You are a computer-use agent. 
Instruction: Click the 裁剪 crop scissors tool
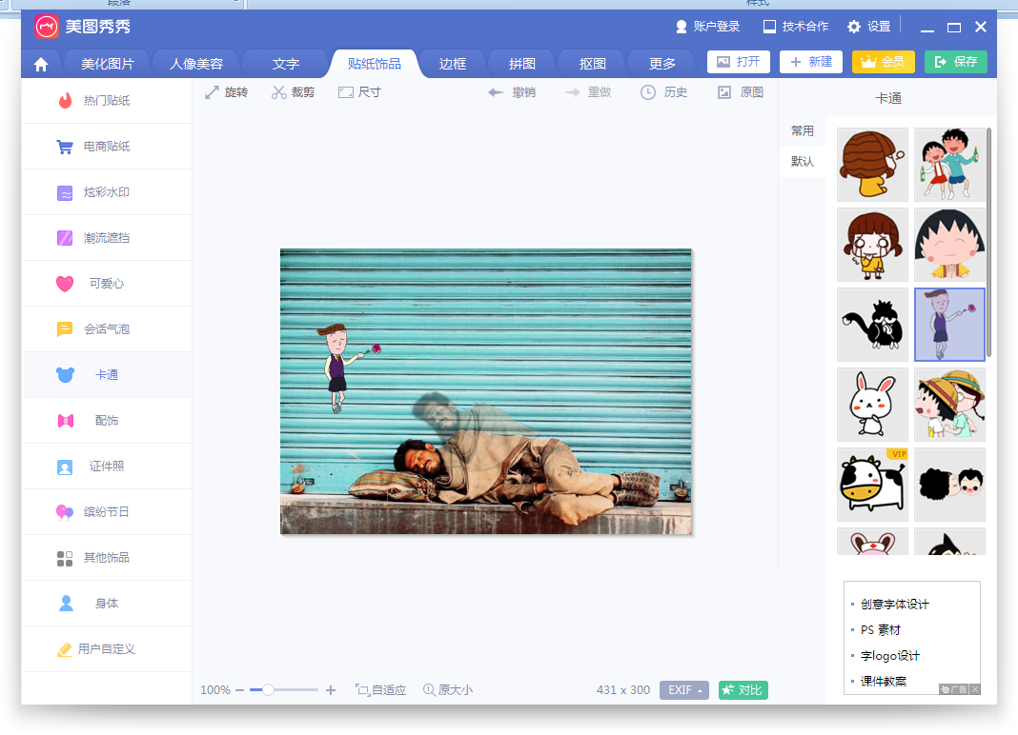pyautogui.click(x=293, y=92)
